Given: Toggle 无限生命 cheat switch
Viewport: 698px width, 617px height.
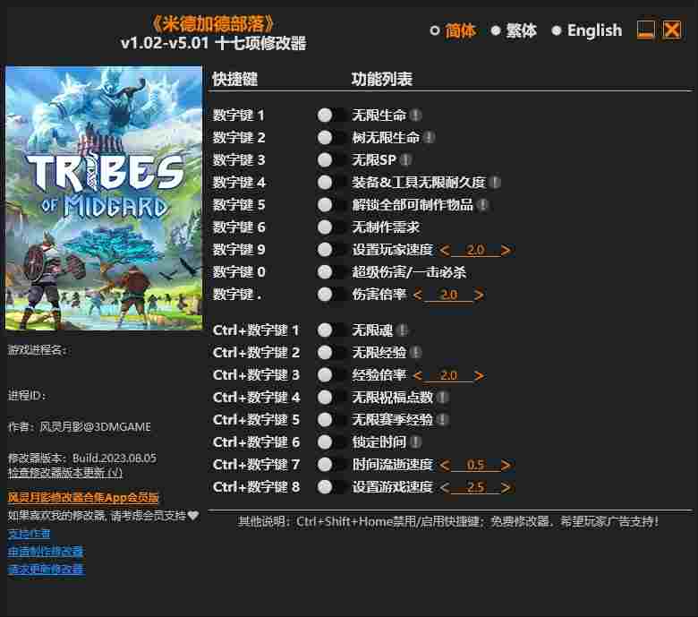Looking at the screenshot, I should (x=331, y=116).
